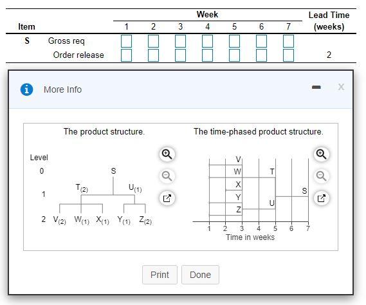Click node Z(2) in the product structure
Image resolution: width=366 pixels, height=305 pixels.
click(145, 220)
